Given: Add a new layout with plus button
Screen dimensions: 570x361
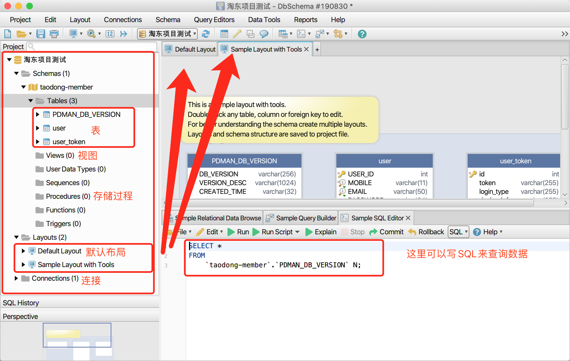Looking at the screenshot, I should pos(317,50).
